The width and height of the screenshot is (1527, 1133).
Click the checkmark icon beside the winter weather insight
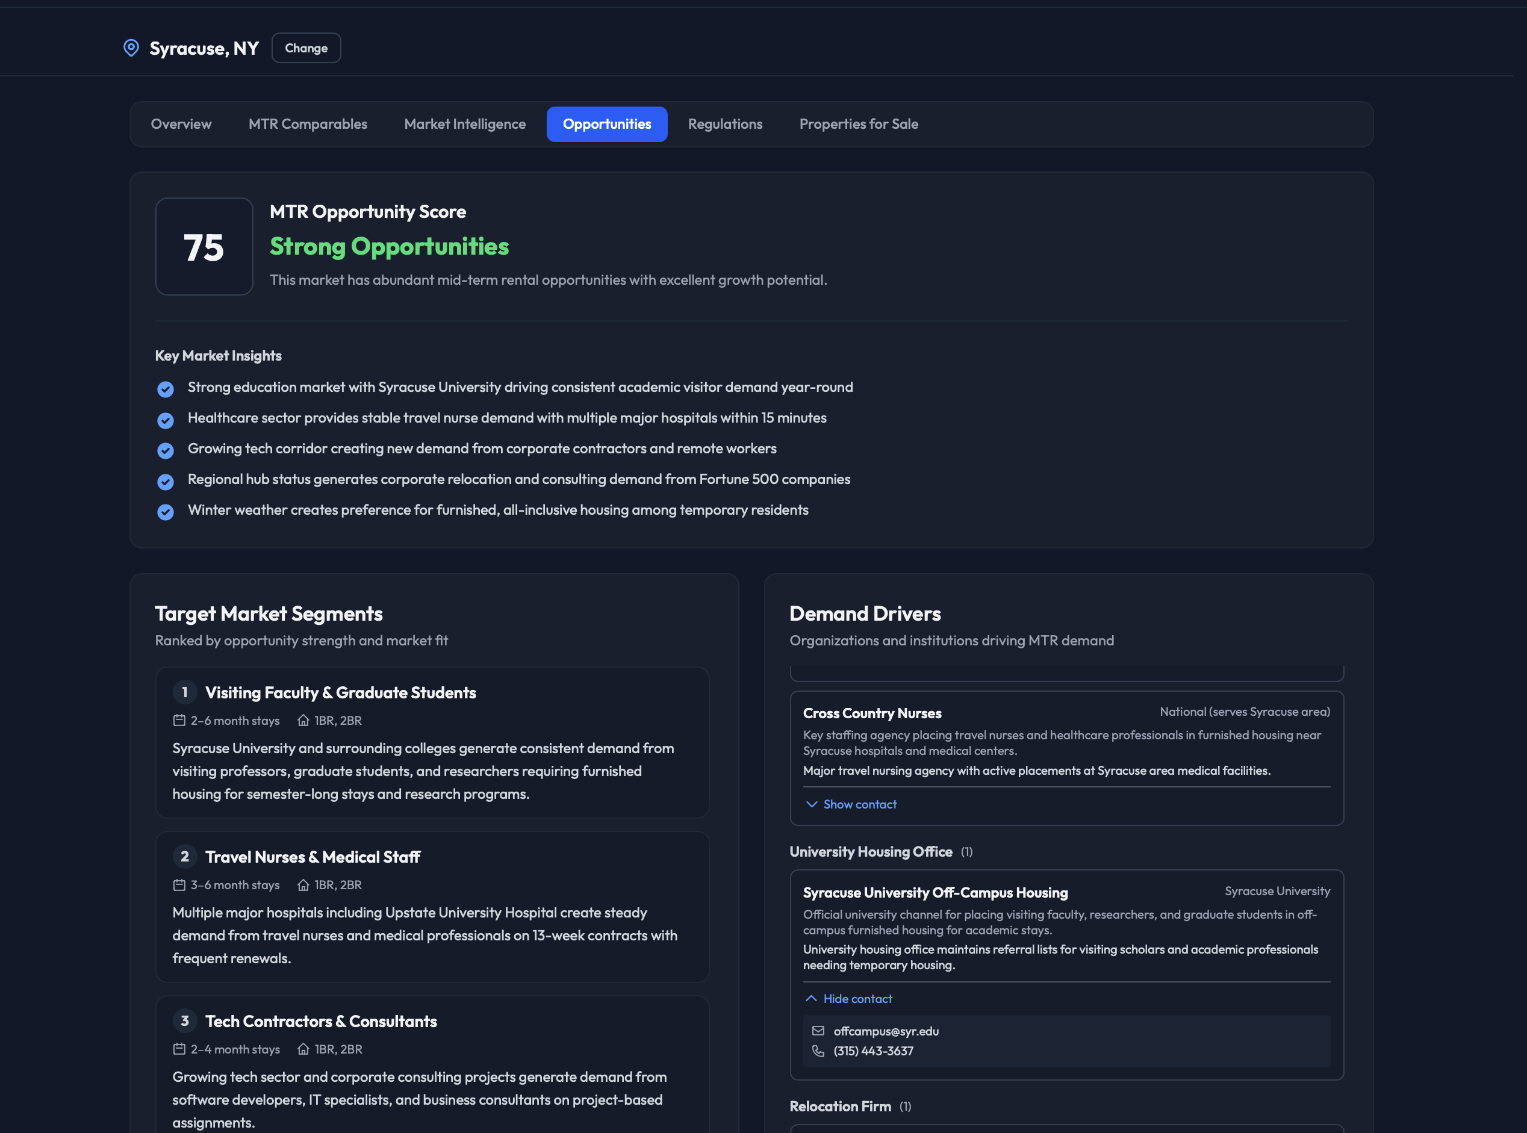[x=166, y=512]
